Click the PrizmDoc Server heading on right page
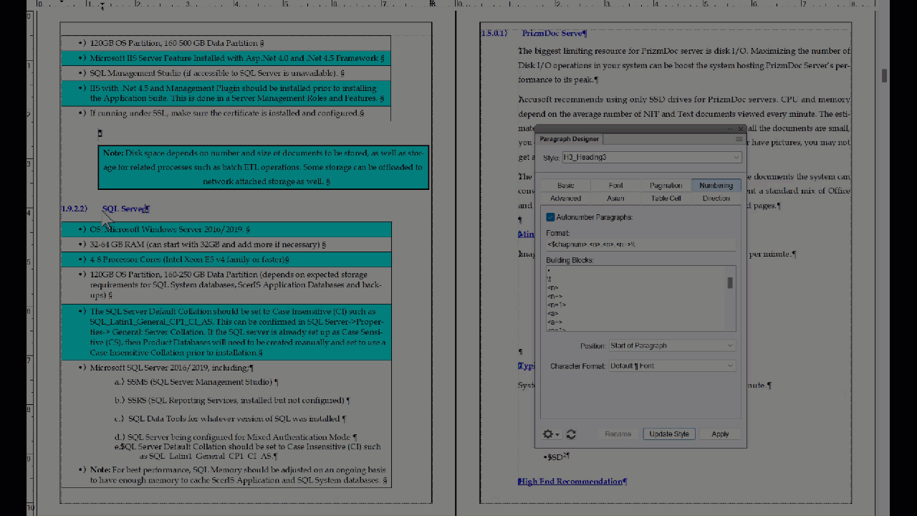The width and height of the screenshot is (917, 516). click(554, 33)
